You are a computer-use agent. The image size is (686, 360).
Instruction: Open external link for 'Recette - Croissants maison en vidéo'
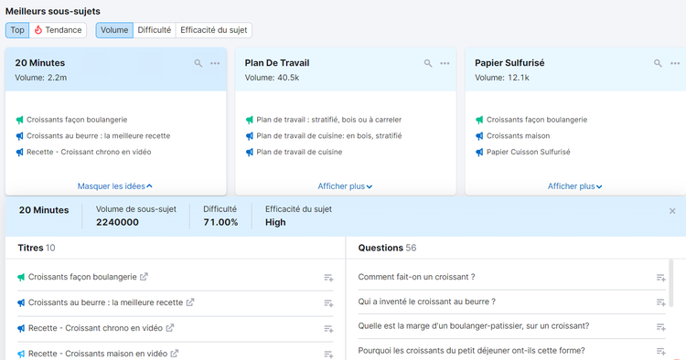click(175, 353)
